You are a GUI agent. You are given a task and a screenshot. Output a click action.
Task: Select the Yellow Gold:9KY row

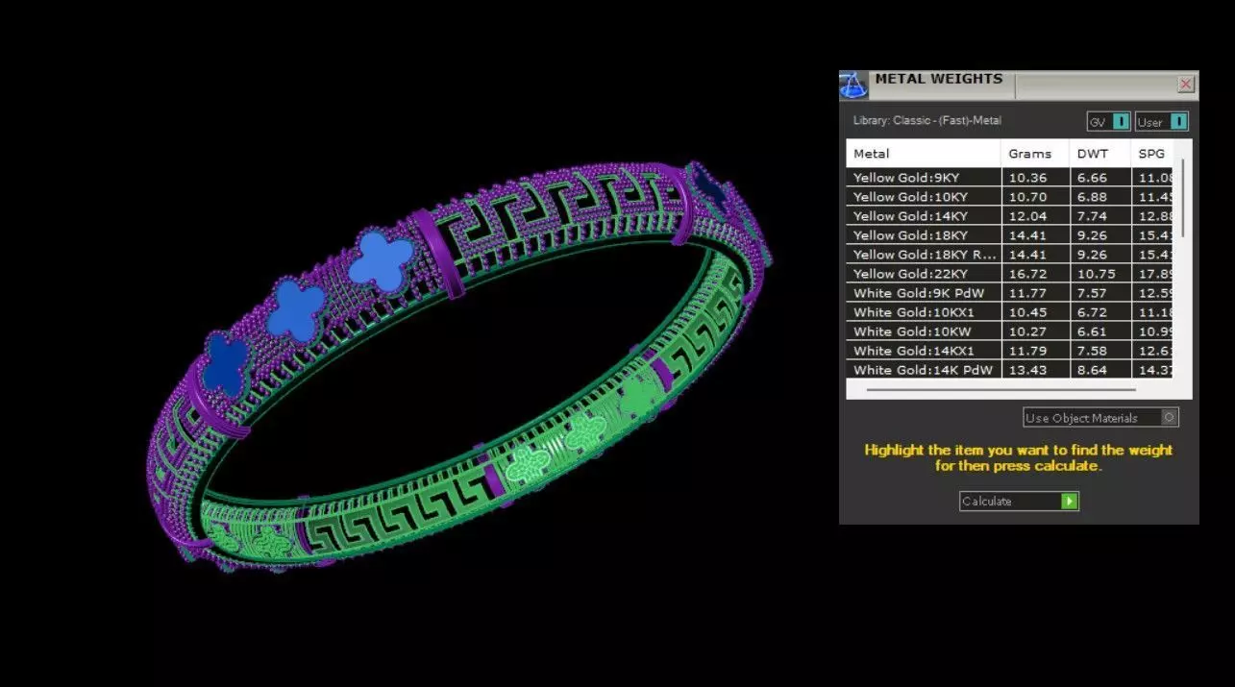pyautogui.click(x=1009, y=178)
